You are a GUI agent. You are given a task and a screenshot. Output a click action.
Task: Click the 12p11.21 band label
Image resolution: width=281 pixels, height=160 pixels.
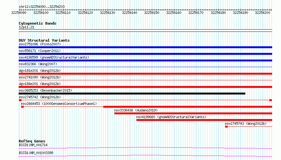(x=27, y=27)
